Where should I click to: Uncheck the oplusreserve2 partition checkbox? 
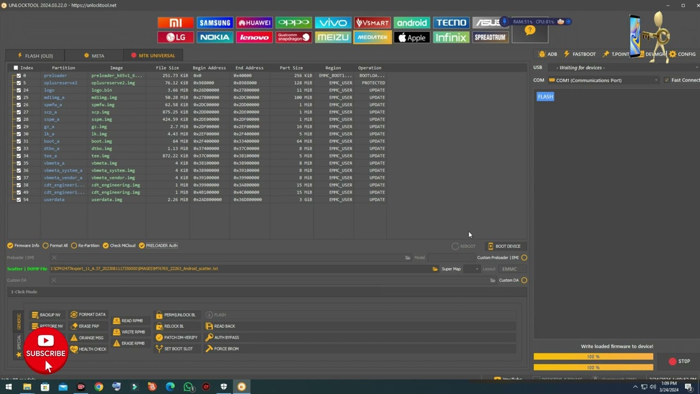tap(19, 83)
